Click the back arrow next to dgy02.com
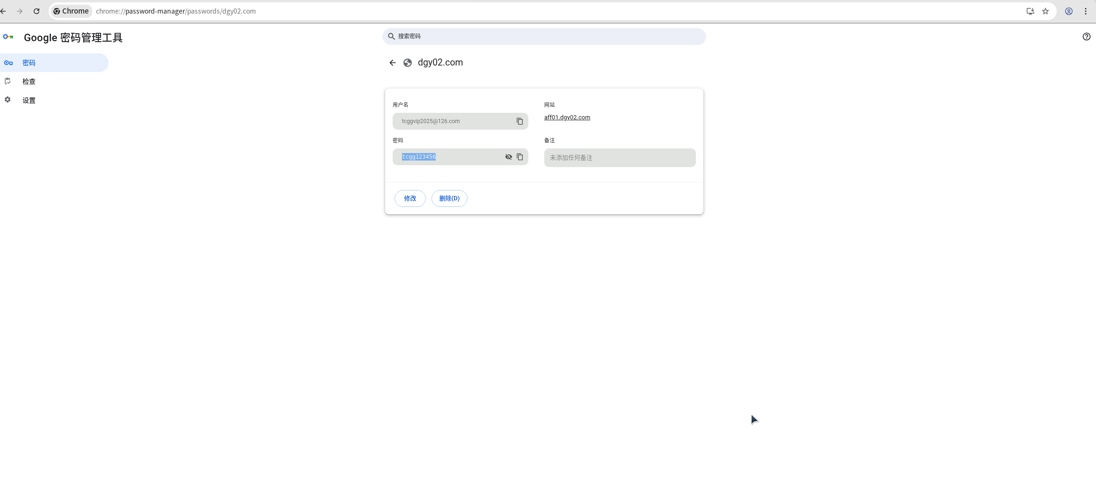The height and width of the screenshot is (498, 1096). [x=392, y=62]
